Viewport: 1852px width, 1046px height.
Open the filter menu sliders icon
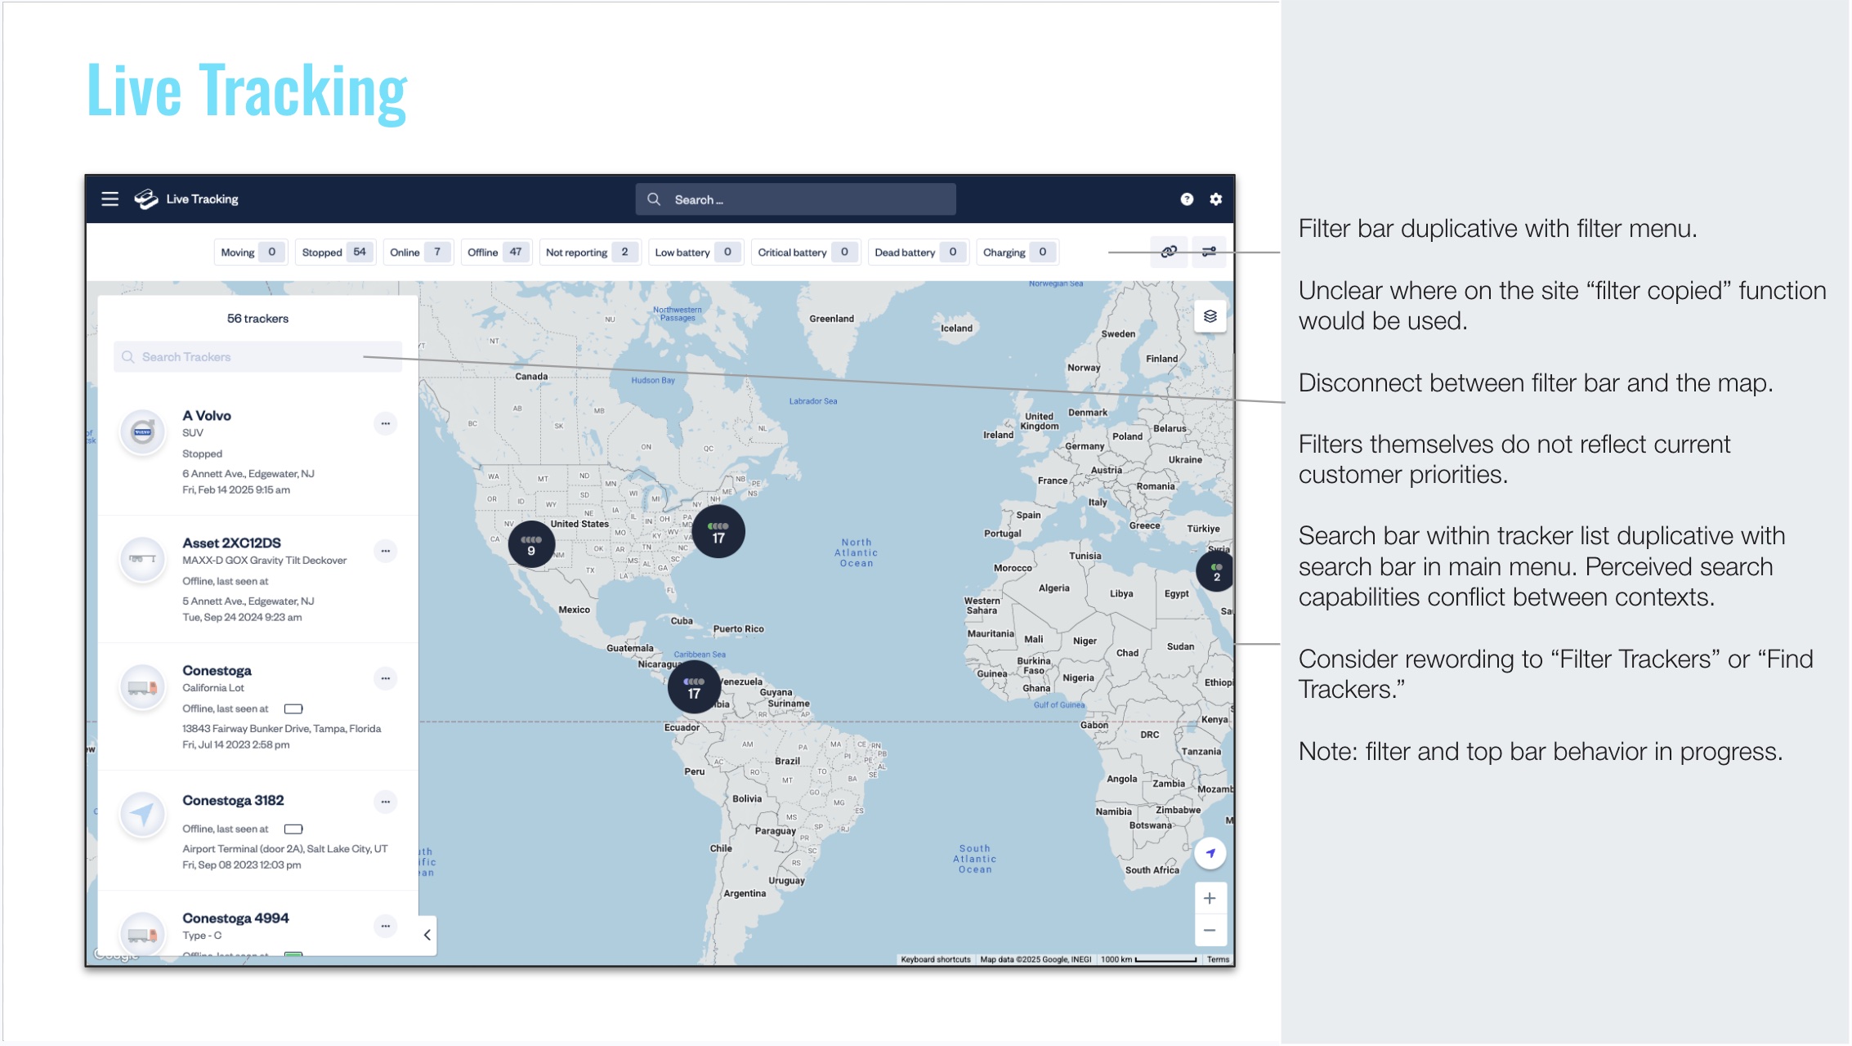[1209, 252]
